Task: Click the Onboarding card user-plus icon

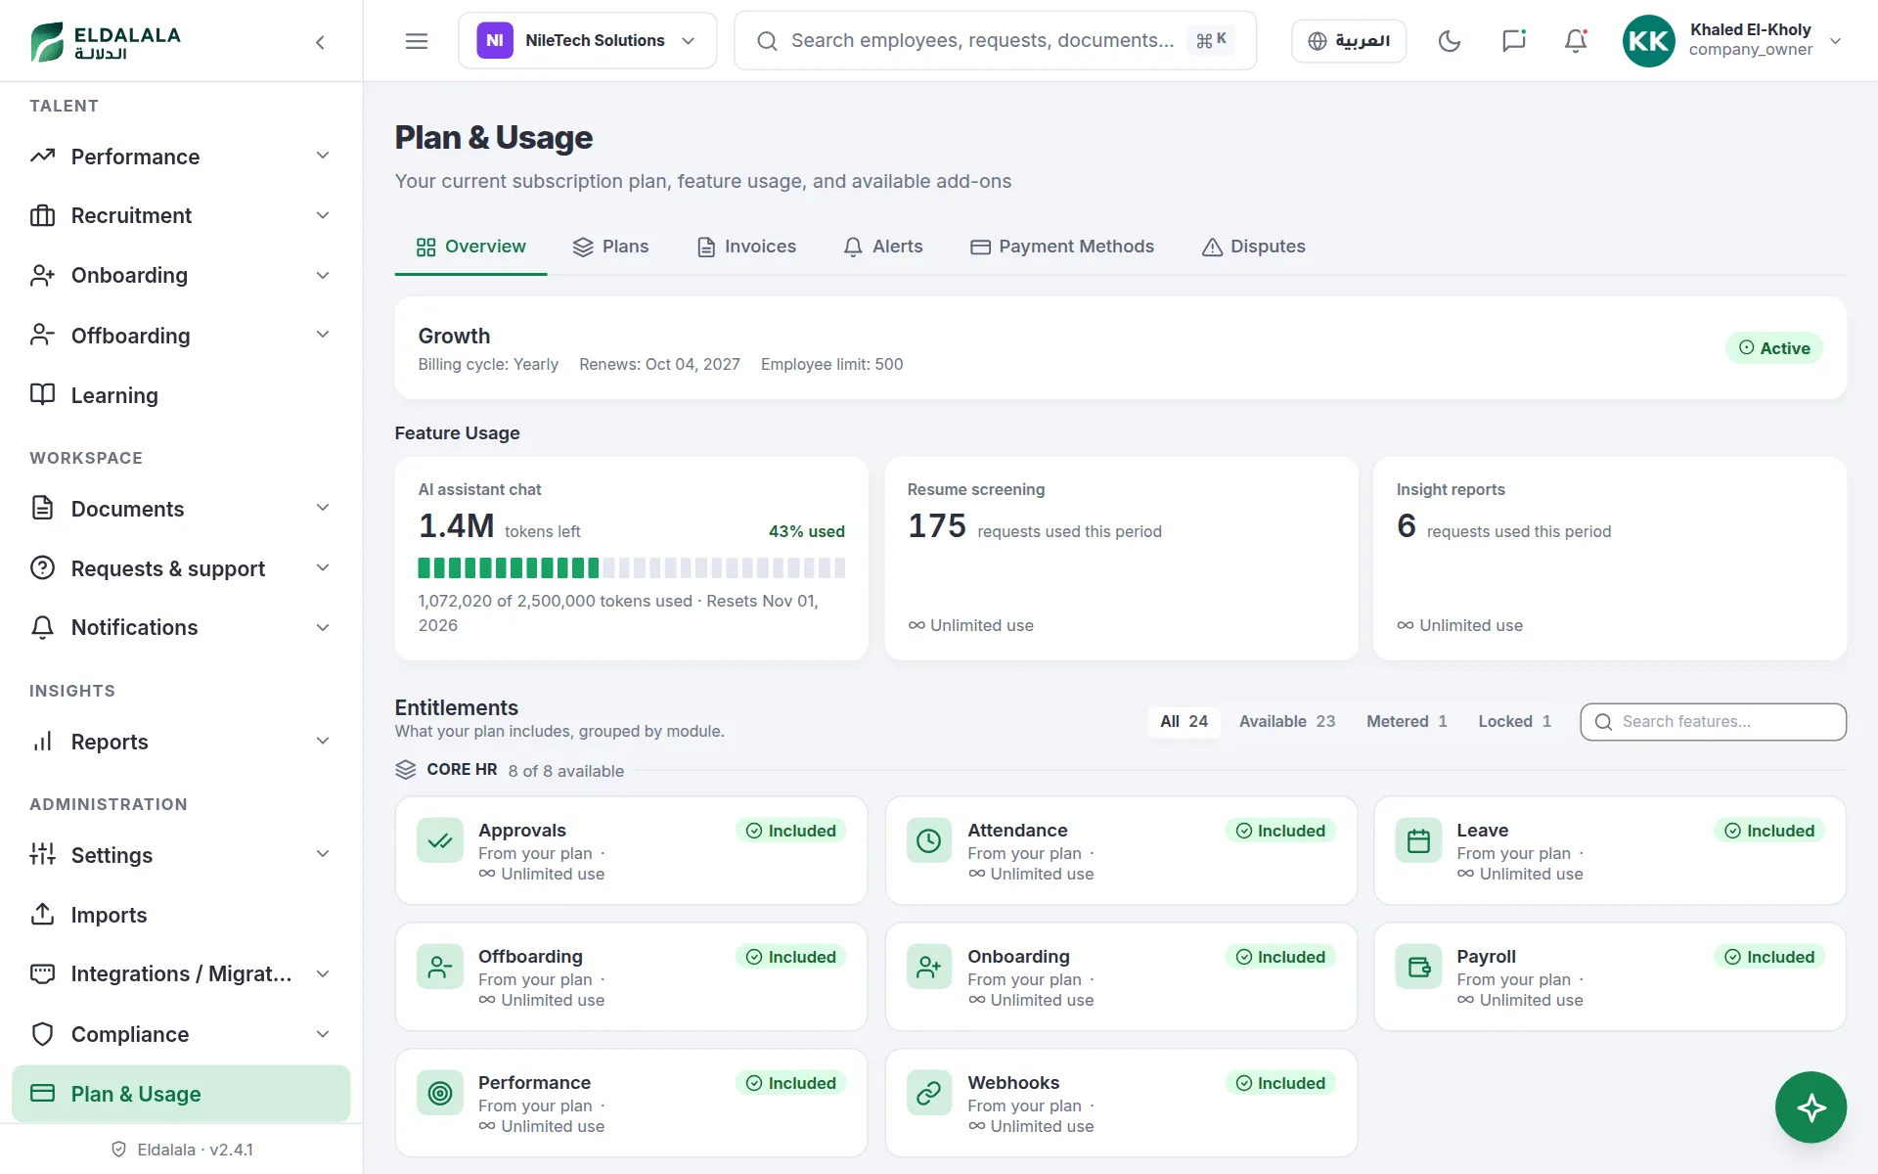Action: [929, 967]
